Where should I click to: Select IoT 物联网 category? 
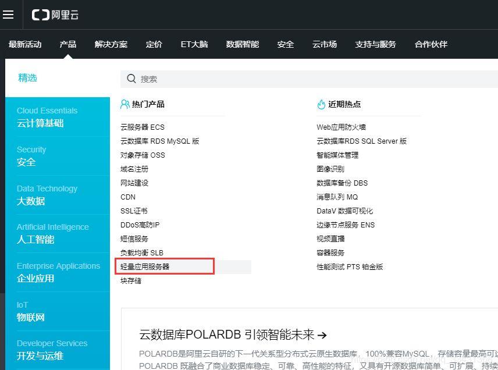pyautogui.click(x=58, y=311)
